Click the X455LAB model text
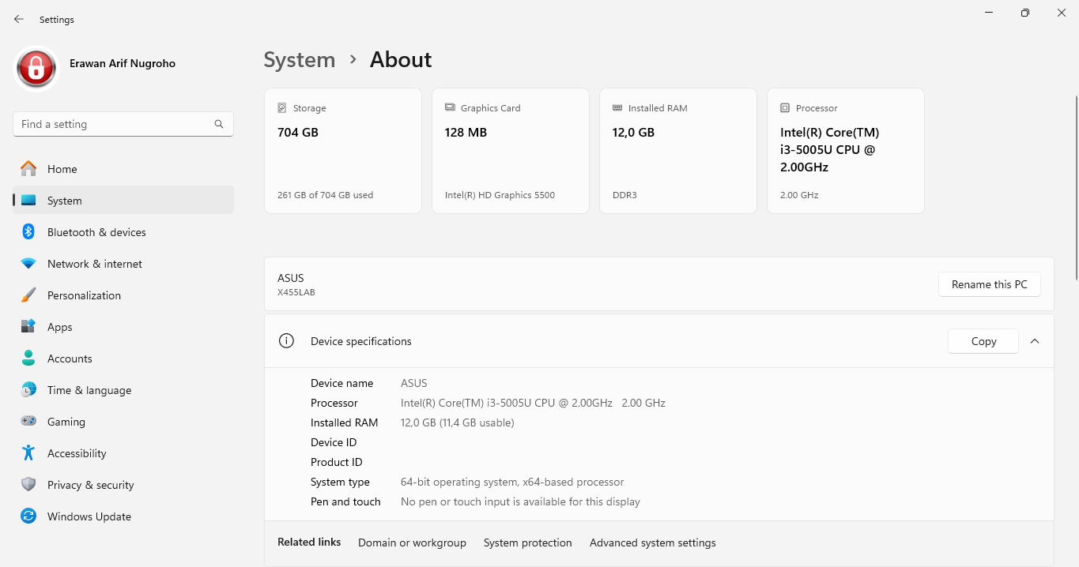Viewport: 1079px width, 567px height. point(296,292)
